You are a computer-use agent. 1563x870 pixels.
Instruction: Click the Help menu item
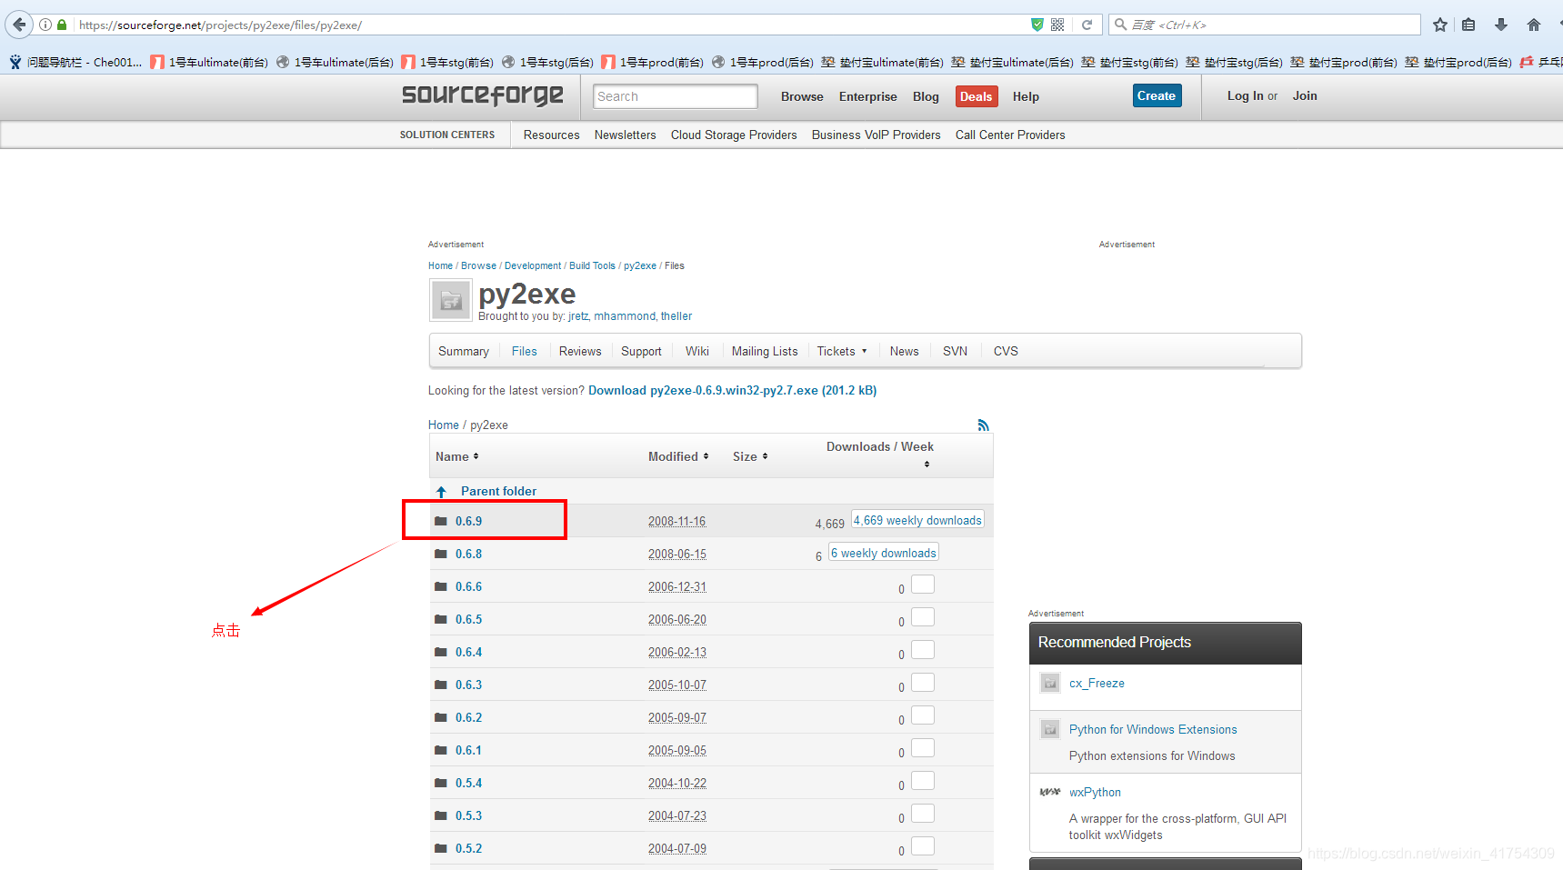click(1026, 96)
